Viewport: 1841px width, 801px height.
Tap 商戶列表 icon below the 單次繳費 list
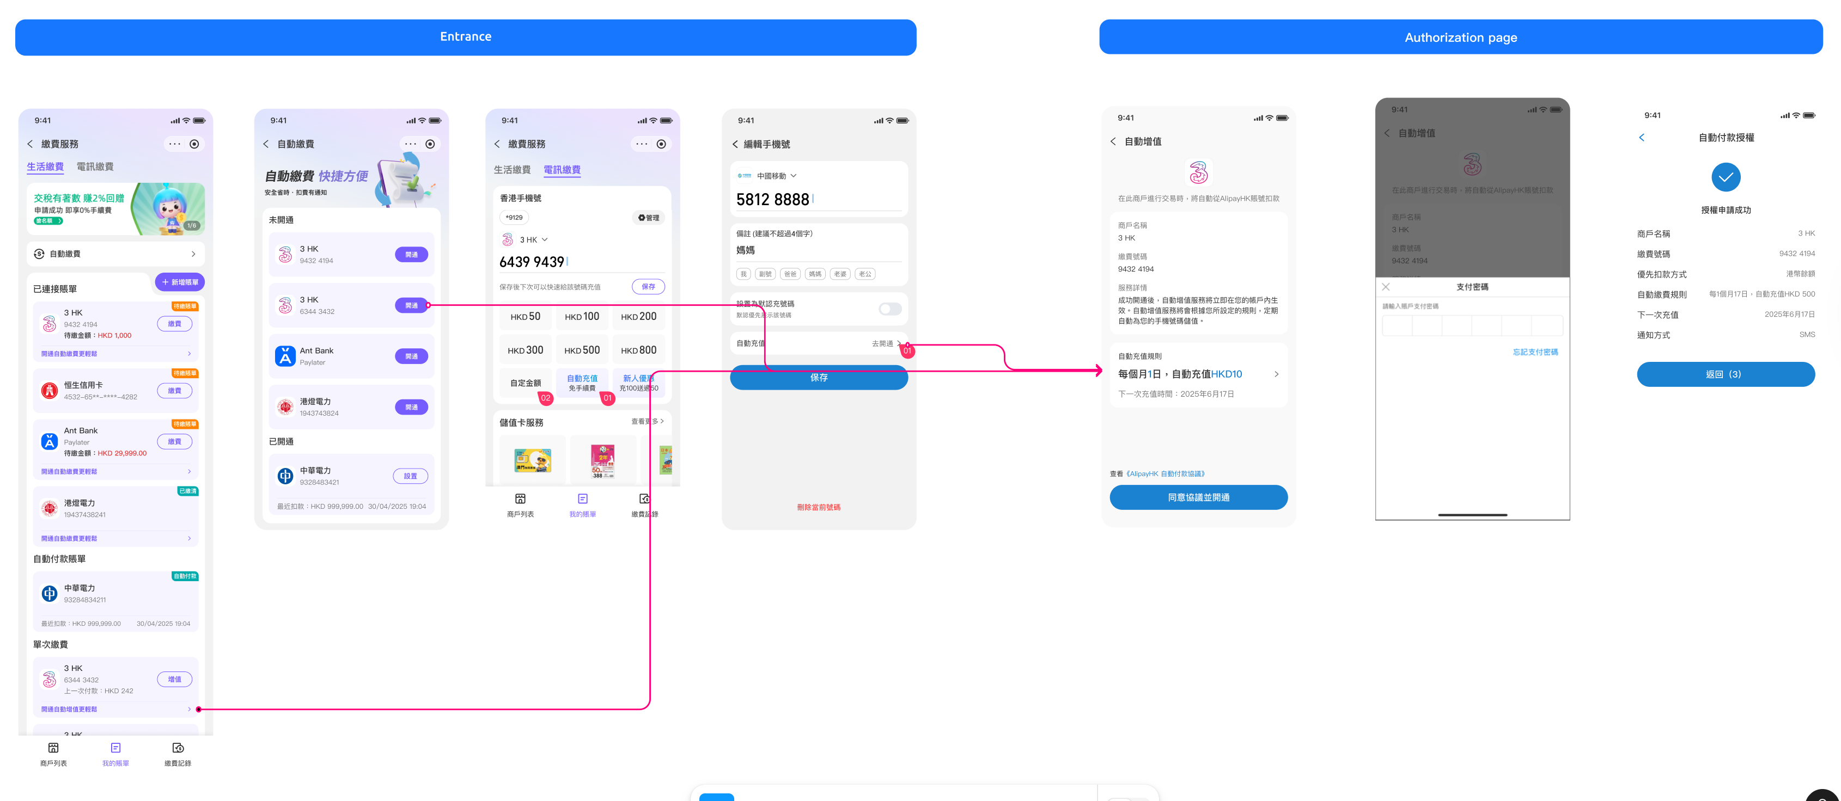(53, 748)
